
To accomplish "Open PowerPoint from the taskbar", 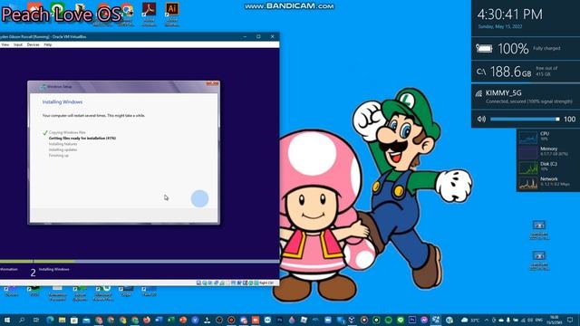I will click(183, 320).
